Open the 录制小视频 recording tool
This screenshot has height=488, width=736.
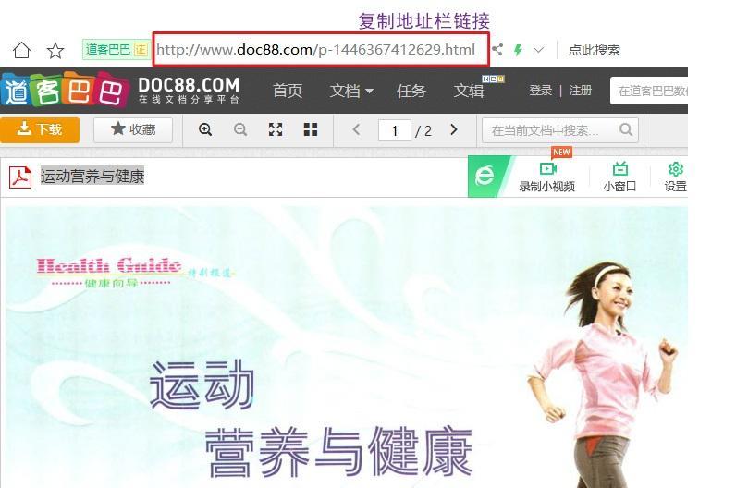547,177
